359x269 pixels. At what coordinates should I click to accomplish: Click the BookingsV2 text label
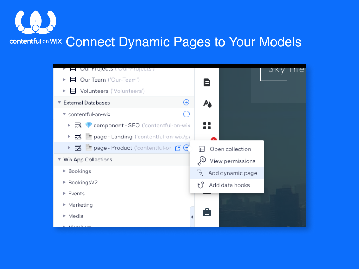pyautogui.click(x=83, y=182)
